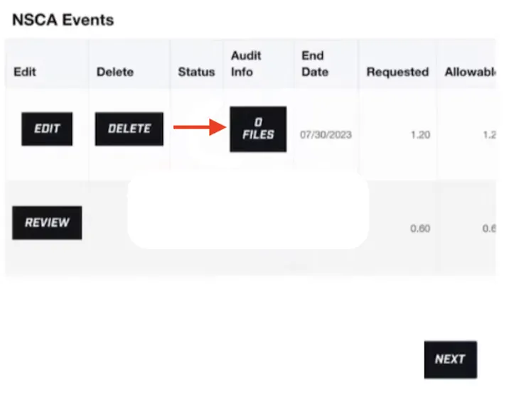Select second row's Allowable value

click(x=489, y=229)
